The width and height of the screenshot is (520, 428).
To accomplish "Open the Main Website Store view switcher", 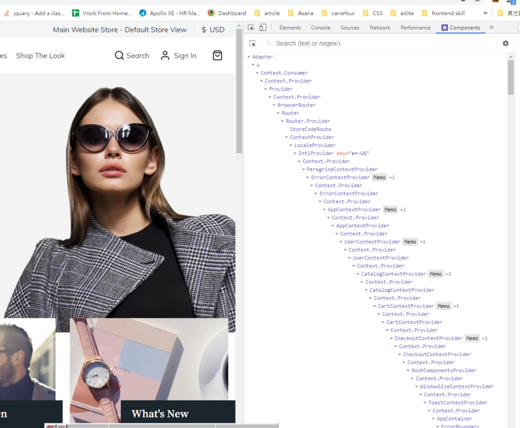I will [120, 30].
